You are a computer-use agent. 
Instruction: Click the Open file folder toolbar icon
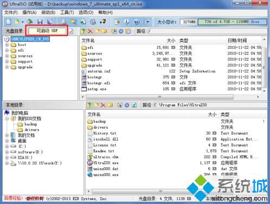17,22
